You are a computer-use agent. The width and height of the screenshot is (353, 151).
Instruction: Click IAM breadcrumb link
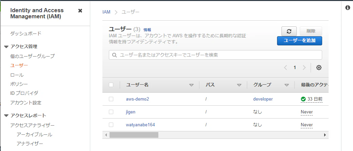click(x=106, y=12)
